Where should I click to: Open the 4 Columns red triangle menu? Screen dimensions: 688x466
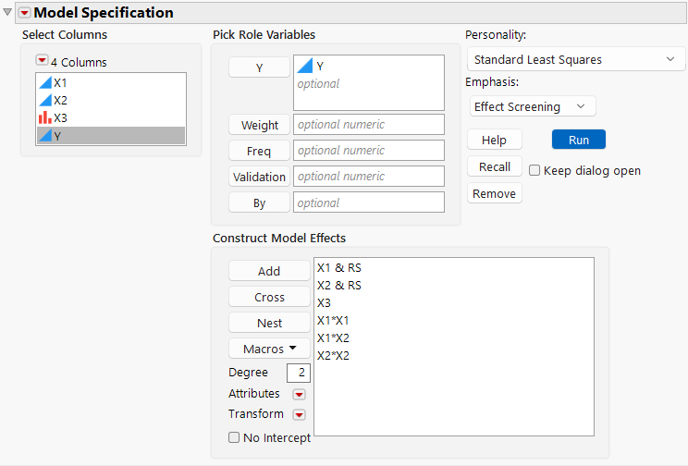tap(42, 62)
